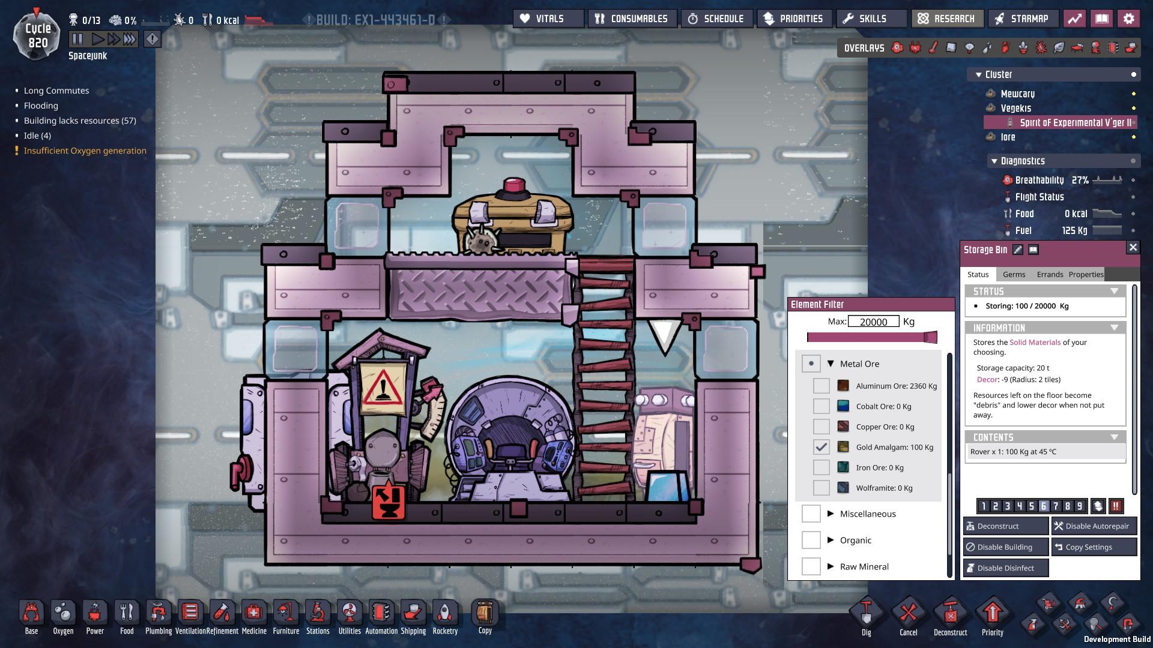
Task: Collapse the Diagnostics section
Action: pyautogui.click(x=994, y=161)
